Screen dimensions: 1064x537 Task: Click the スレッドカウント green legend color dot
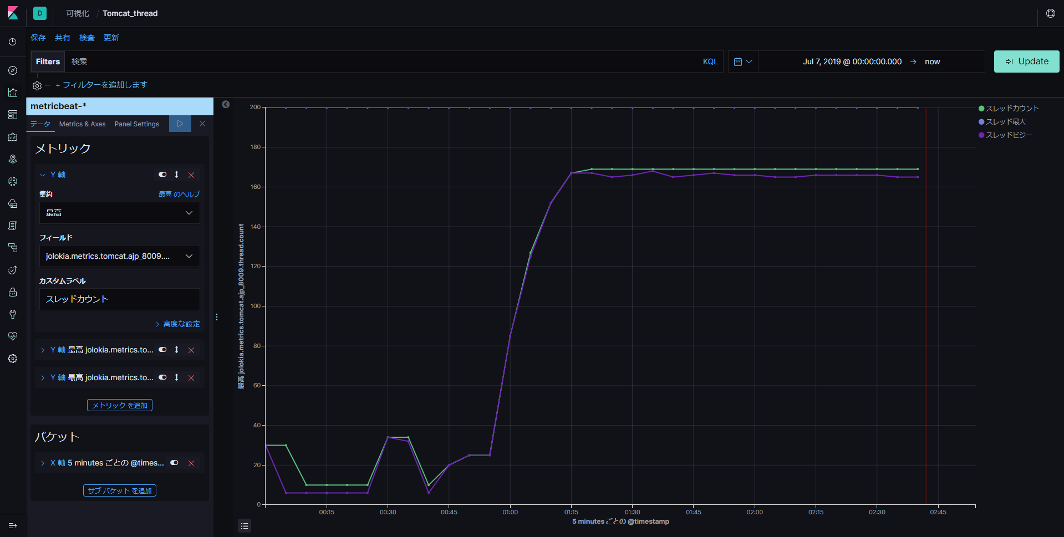(981, 109)
